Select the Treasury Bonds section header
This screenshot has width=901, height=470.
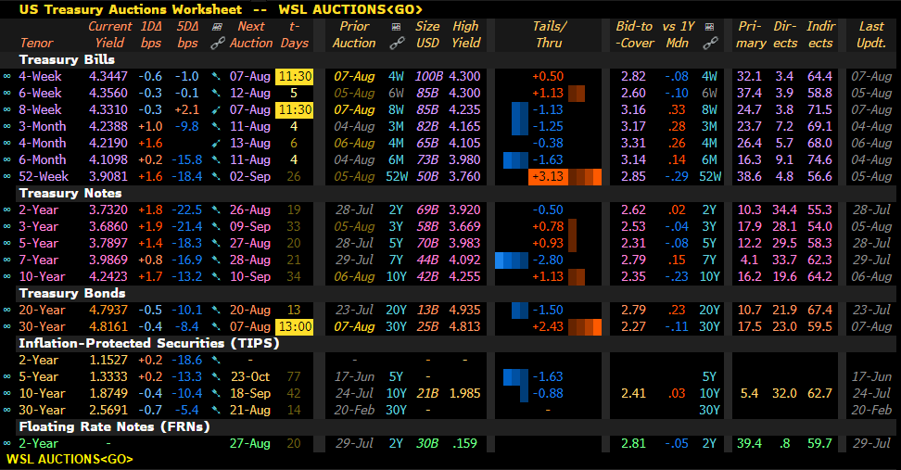pos(71,293)
